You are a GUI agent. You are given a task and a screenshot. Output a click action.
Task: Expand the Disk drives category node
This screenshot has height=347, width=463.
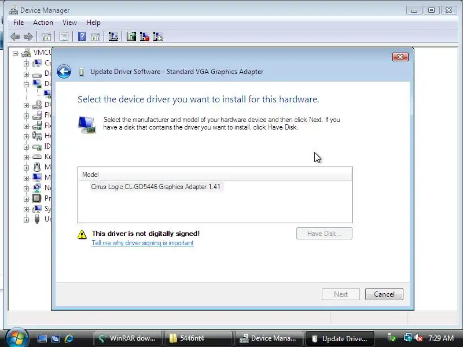(26, 75)
